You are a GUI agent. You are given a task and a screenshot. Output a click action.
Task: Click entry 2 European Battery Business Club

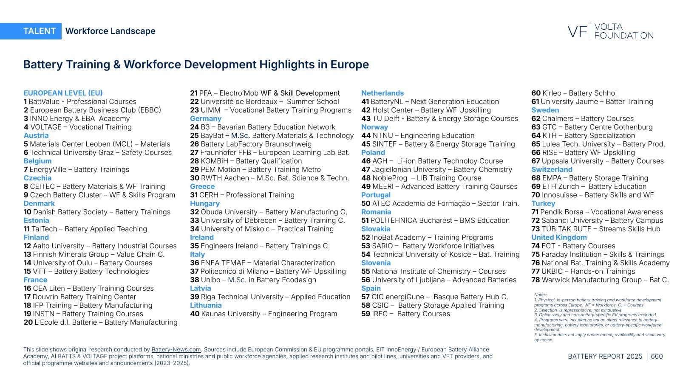(92, 110)
